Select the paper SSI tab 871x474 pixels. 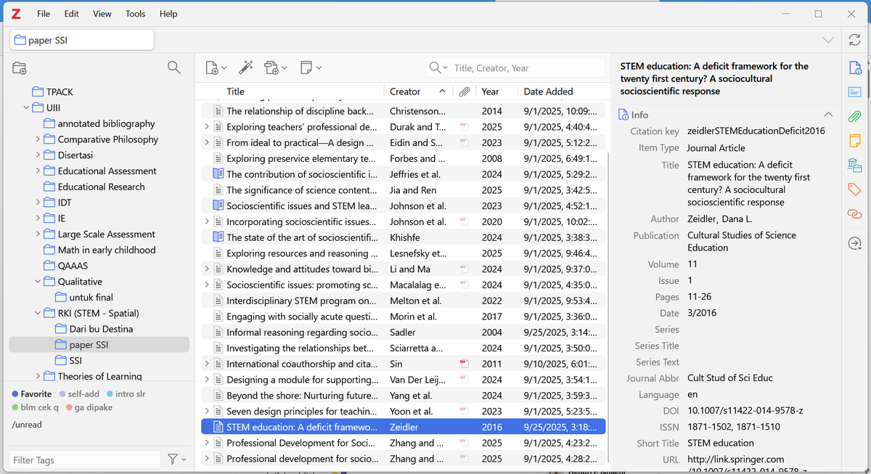click(x=82, y=41)
